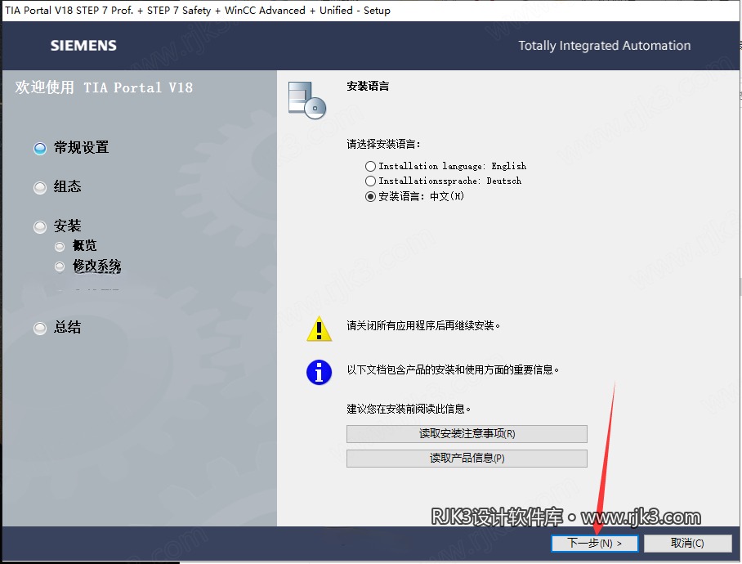Click 取消(C) cancel button

(687, 543)
